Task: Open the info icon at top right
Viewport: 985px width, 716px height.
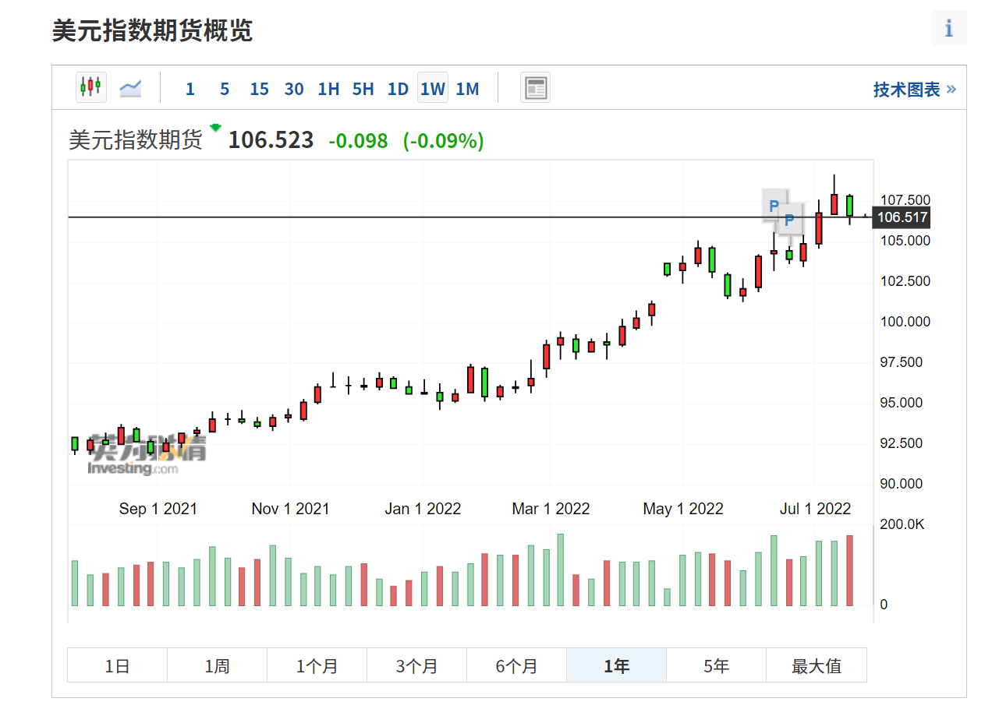Action: click(x=948, y=29)
